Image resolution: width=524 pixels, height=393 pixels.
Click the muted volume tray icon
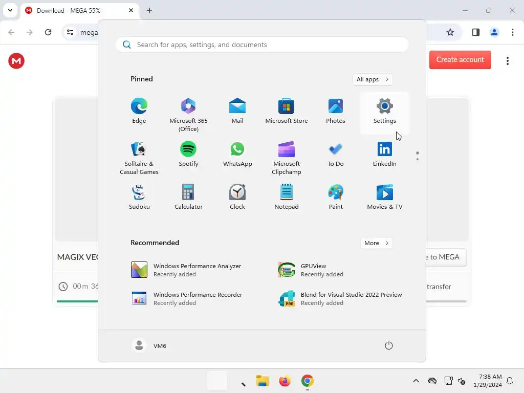462,381
